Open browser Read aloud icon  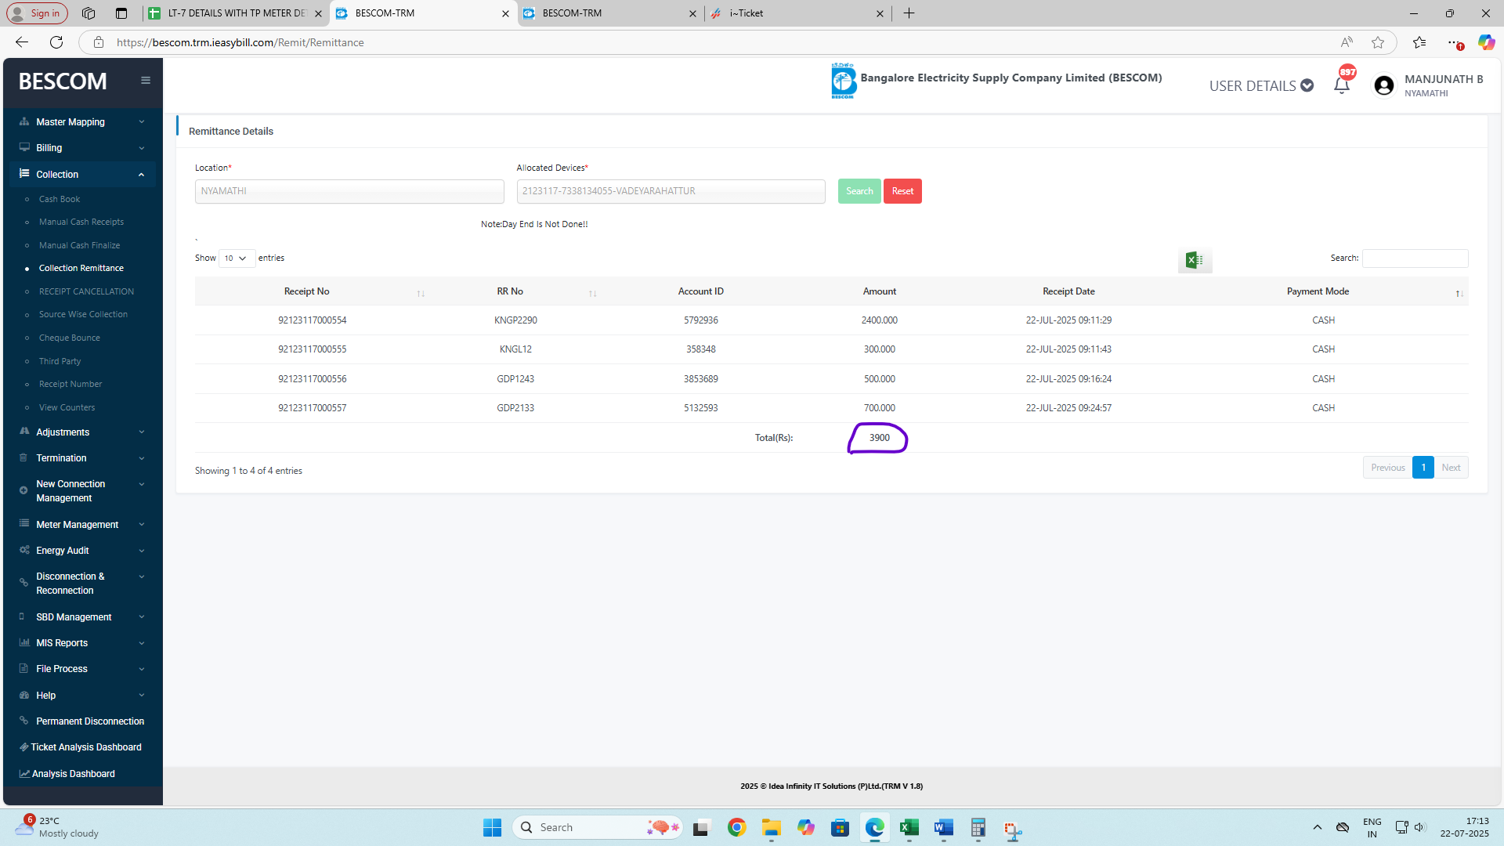pos(1347,42)
